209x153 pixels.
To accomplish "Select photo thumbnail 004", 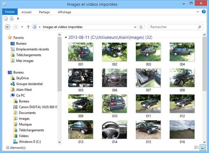I will click(182, 52).
